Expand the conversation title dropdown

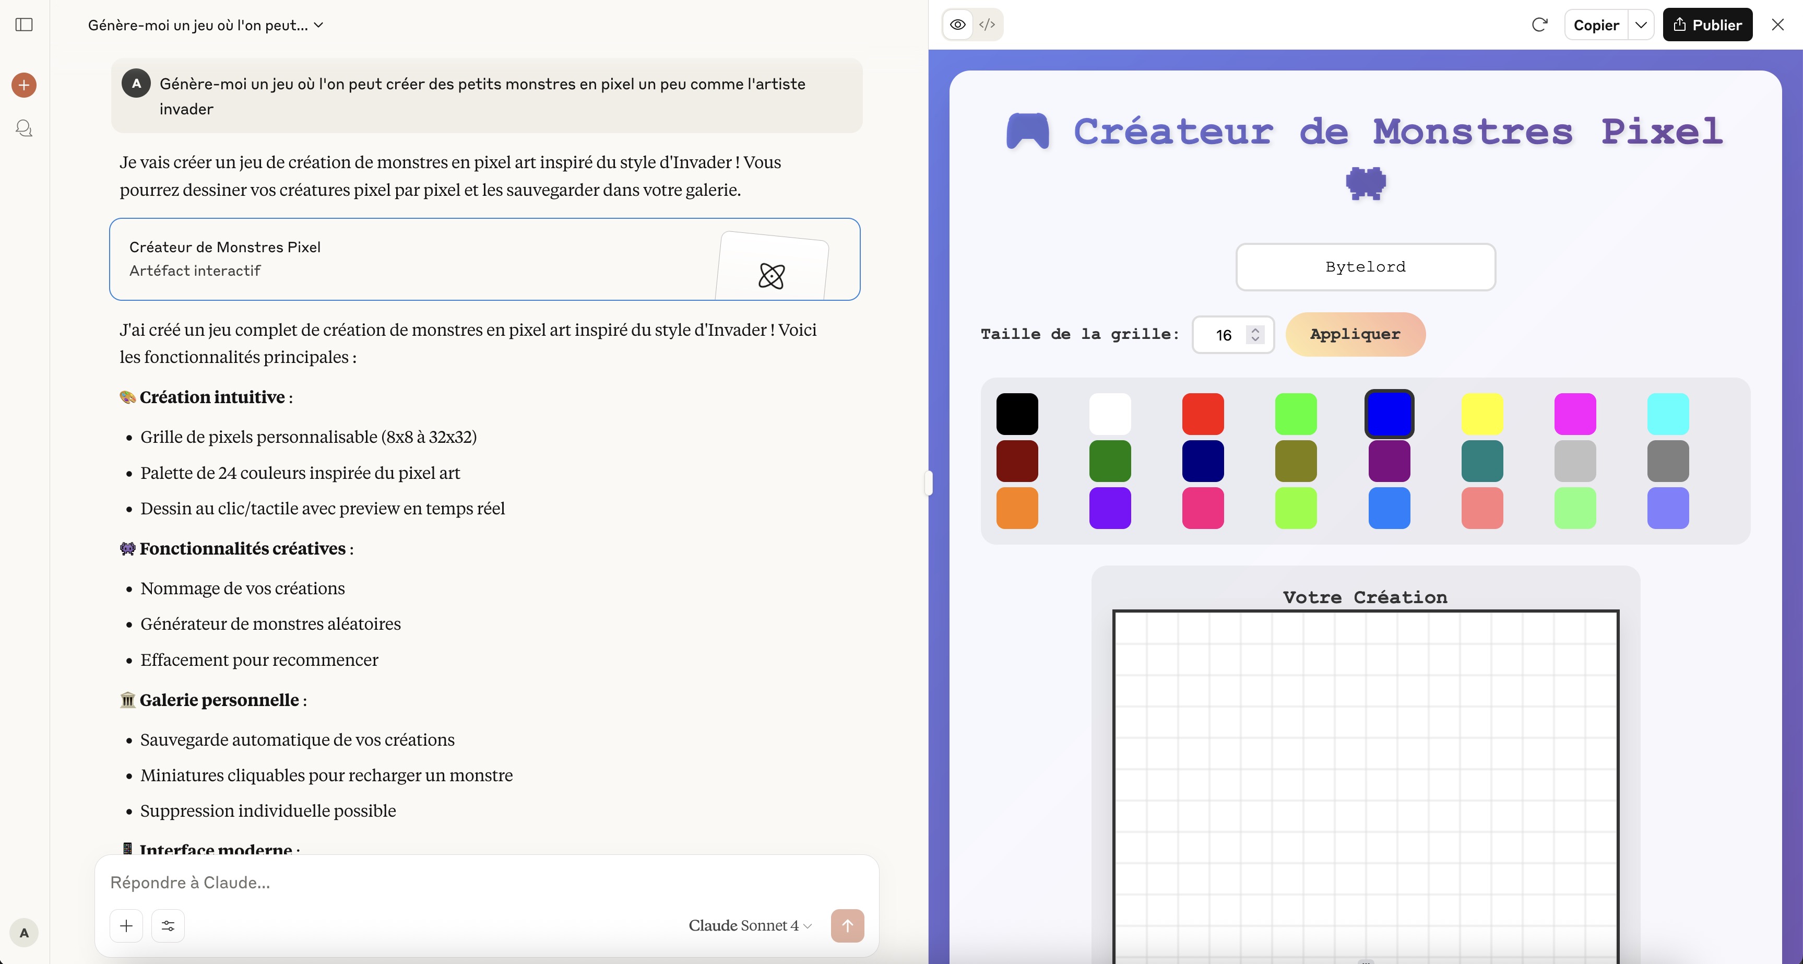click(205, 25)
